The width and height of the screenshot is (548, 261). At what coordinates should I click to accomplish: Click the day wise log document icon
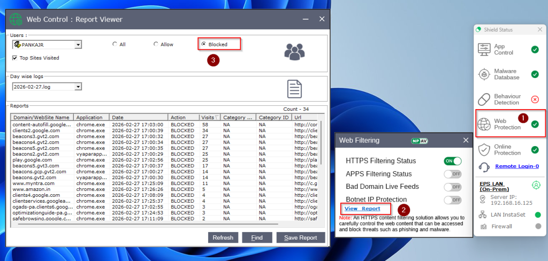(295, 89)
